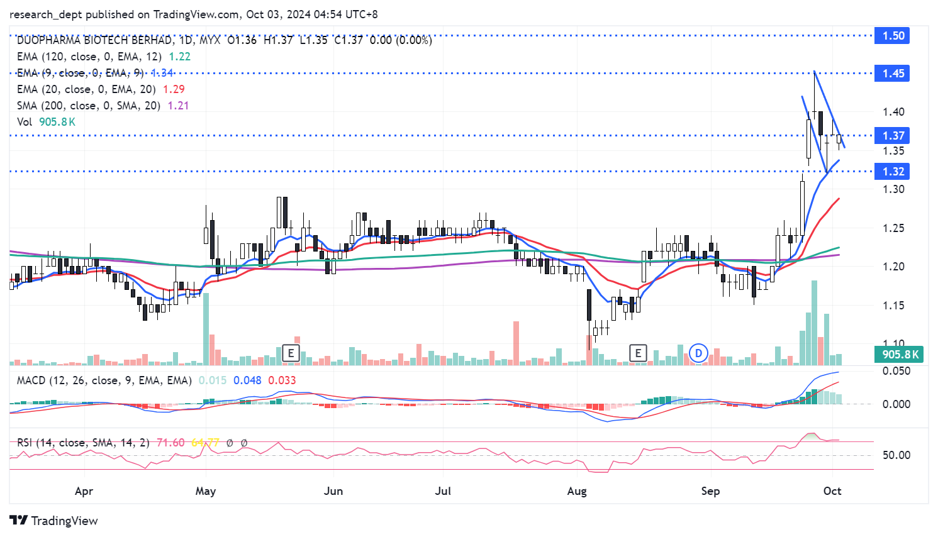Open the earnings marker E from mid-August
The image size is (938, 537).
[638, 353]
